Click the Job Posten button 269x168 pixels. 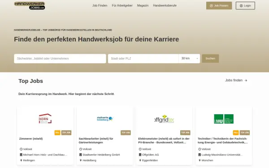219,6
